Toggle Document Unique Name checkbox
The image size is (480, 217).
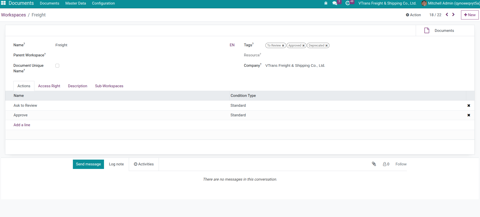click(57, 66)
